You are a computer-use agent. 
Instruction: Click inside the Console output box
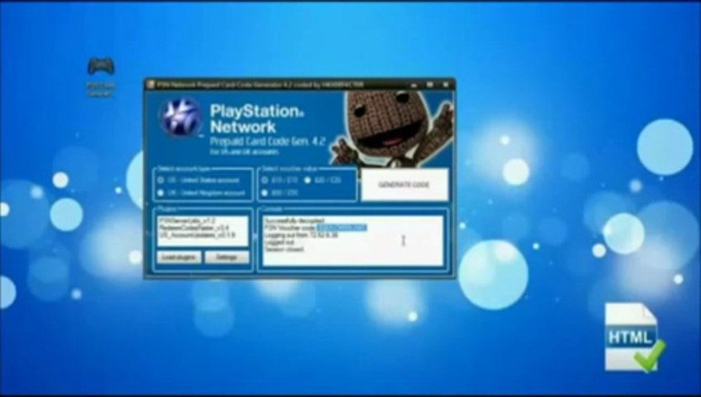click(353, 241)
